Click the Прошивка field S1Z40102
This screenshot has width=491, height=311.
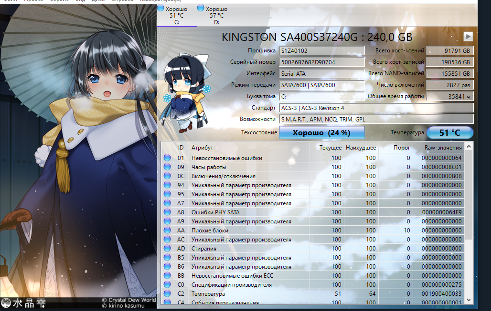pos(321,50)
